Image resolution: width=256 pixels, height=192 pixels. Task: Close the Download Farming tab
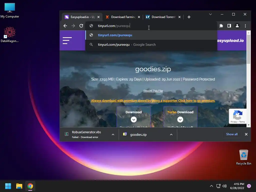[139, 17]
